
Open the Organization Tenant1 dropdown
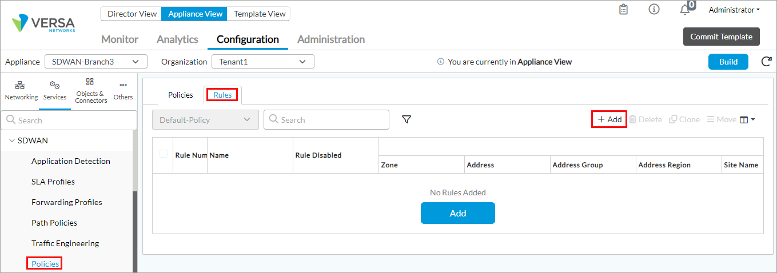click(x=263, y=62)
